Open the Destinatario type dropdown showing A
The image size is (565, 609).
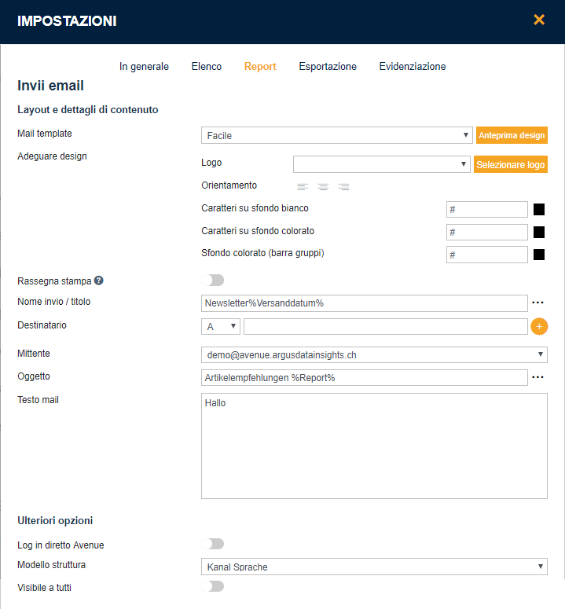221,327
